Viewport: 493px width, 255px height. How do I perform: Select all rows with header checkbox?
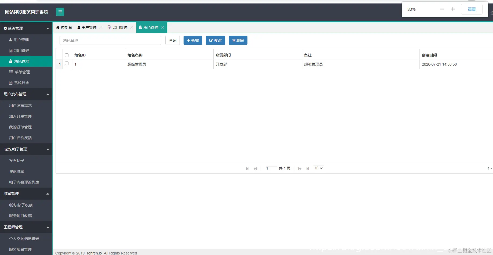[67, 55]
